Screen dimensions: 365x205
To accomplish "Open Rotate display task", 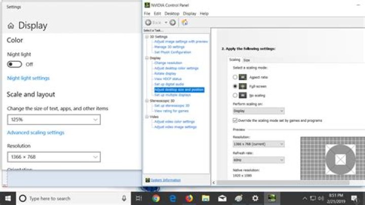I will [165, 74].
